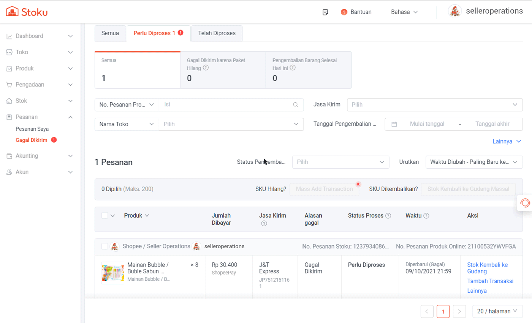Open the notes icon beside Bantuan
Viewport: 532px width, 323px height.
click(325, 12)
